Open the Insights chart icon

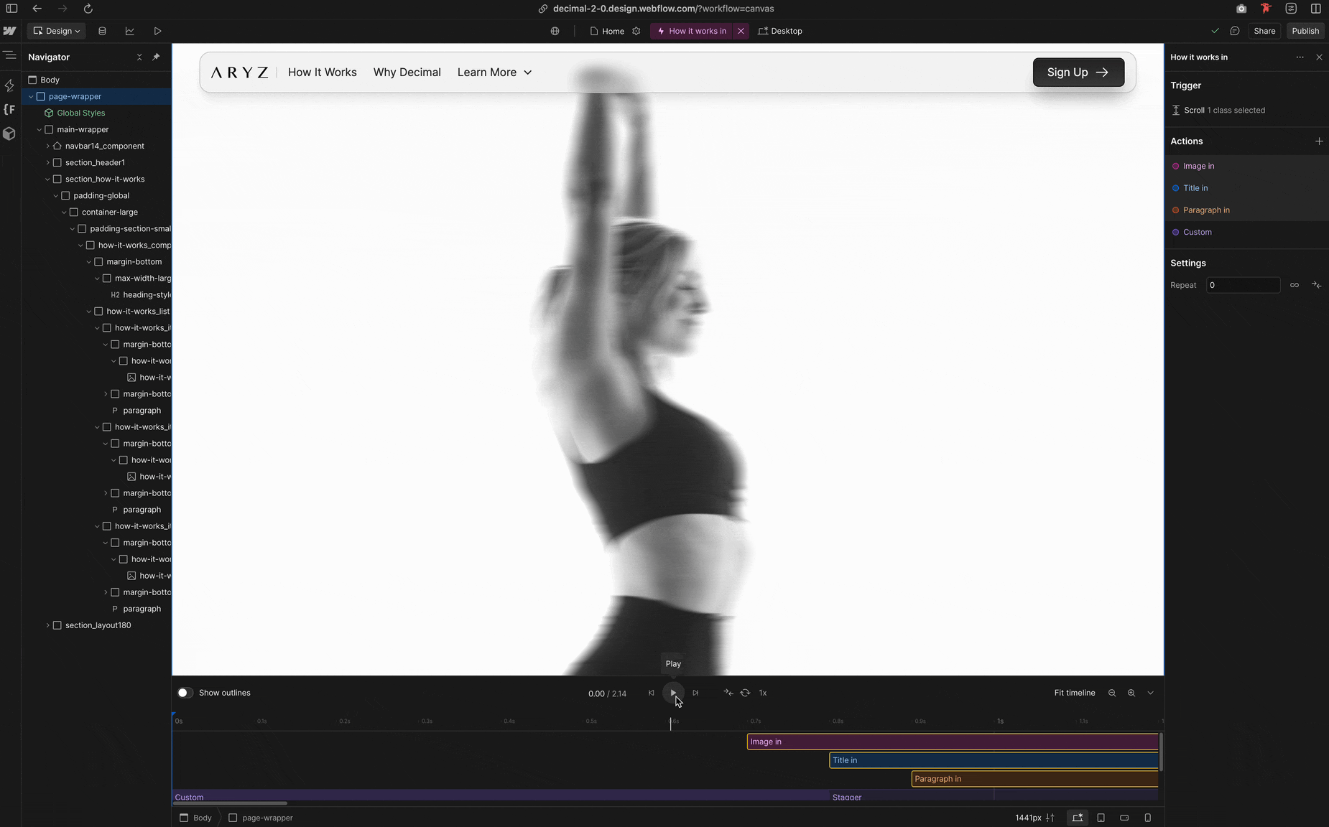coord(130,31)
